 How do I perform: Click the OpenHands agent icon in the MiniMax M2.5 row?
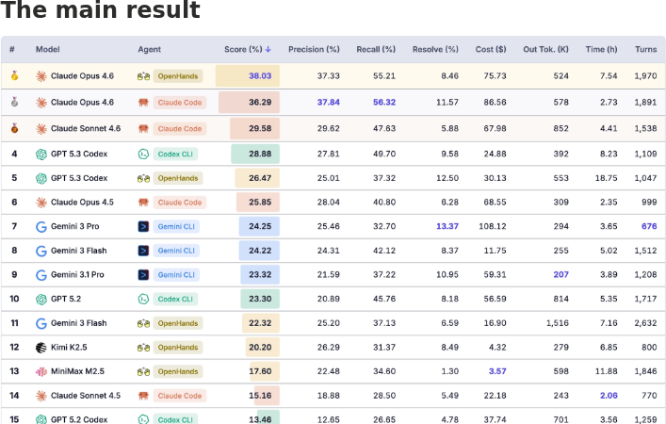(143, 372)
